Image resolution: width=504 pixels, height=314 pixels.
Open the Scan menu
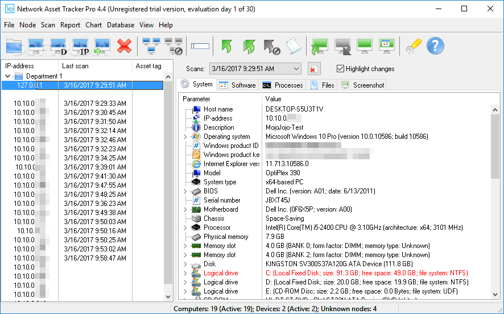(x=48, y=25)
